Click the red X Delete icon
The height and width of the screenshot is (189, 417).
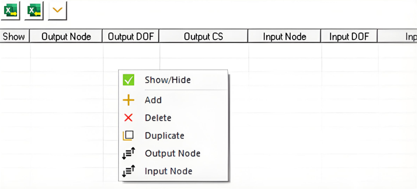[129, 117]
